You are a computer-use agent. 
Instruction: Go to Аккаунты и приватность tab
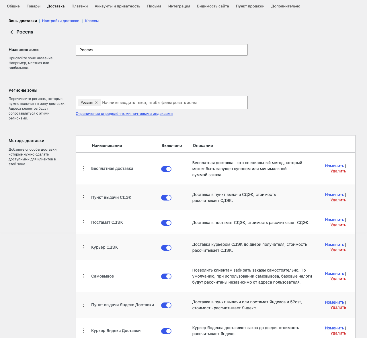(118, 6)
